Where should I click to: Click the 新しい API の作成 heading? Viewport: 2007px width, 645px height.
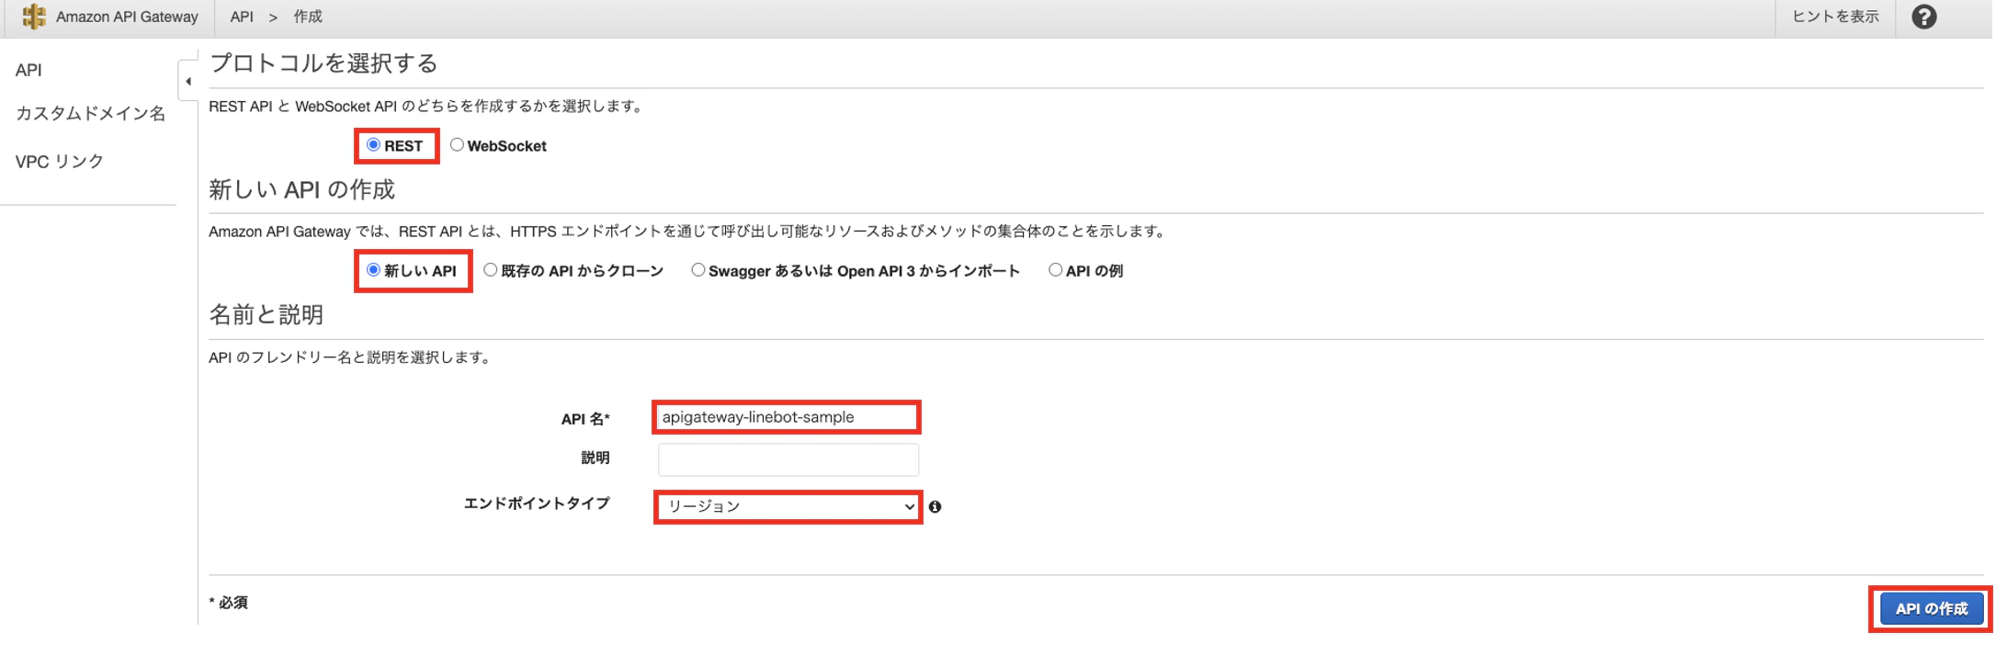(301, 189)
